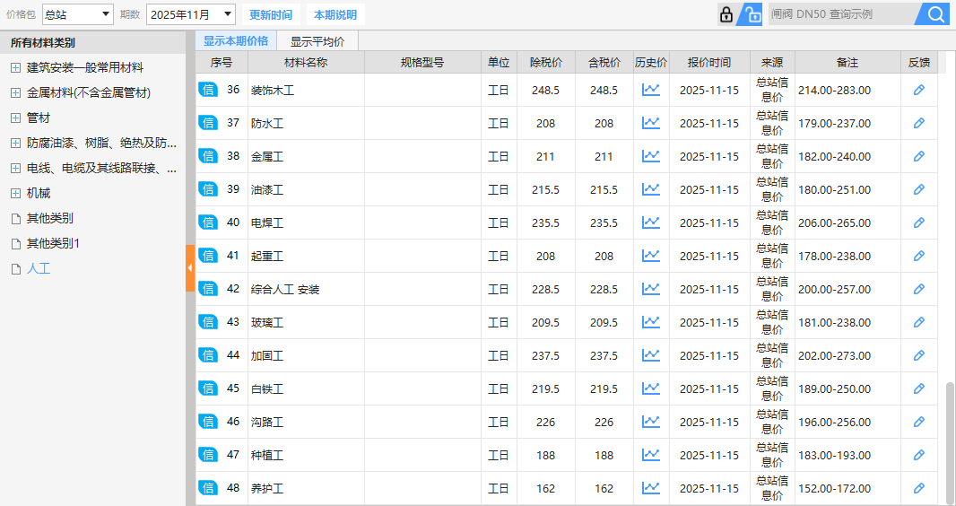Click feedback pencil for 玻璃工 row
This screenshot has height=506, width=956.
point(919,322)
